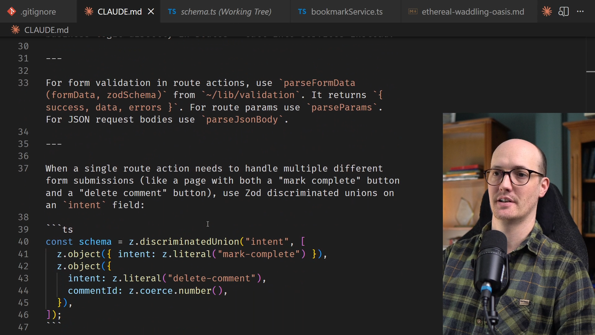This screenshot has height=335, width=595.
Task: Switch to schema.ts (Working Tree) tab
Action: [225, 11]
